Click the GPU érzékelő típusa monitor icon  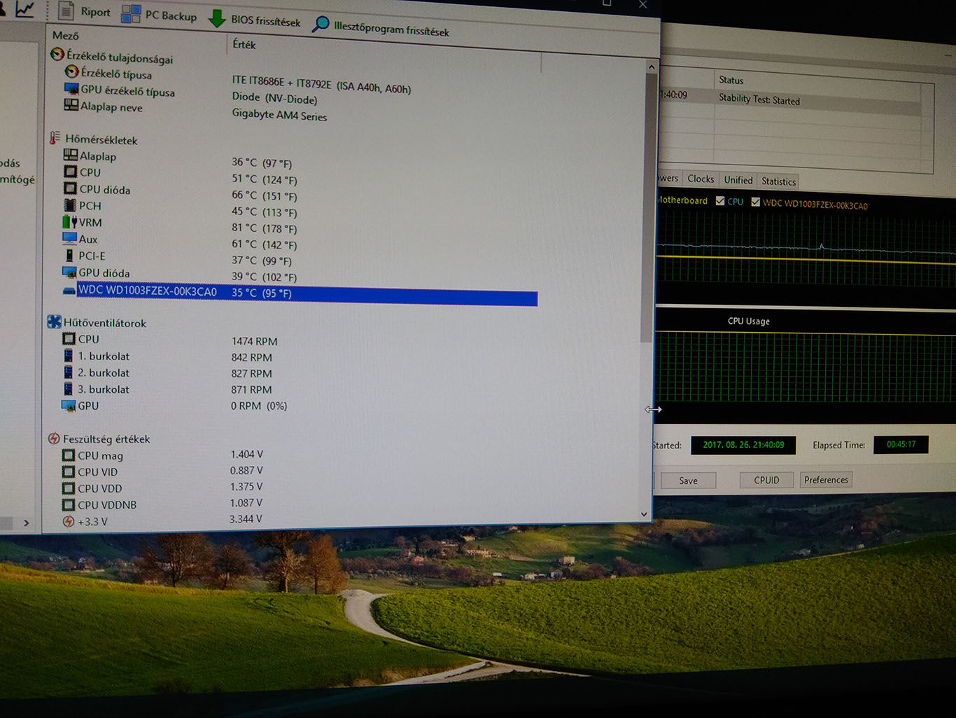(x=71, y=89)
